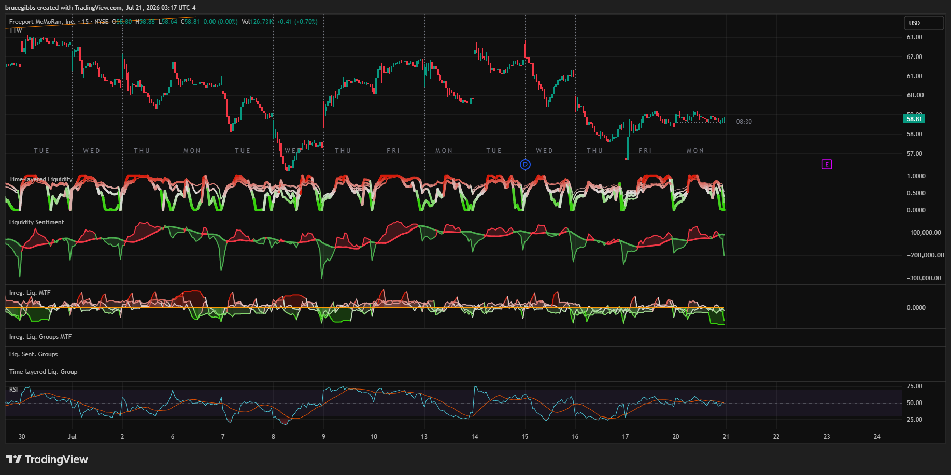Select the RSI indicator label
Image resolution: width=951 pixels, height=475 pixels.
click(13, 390)
